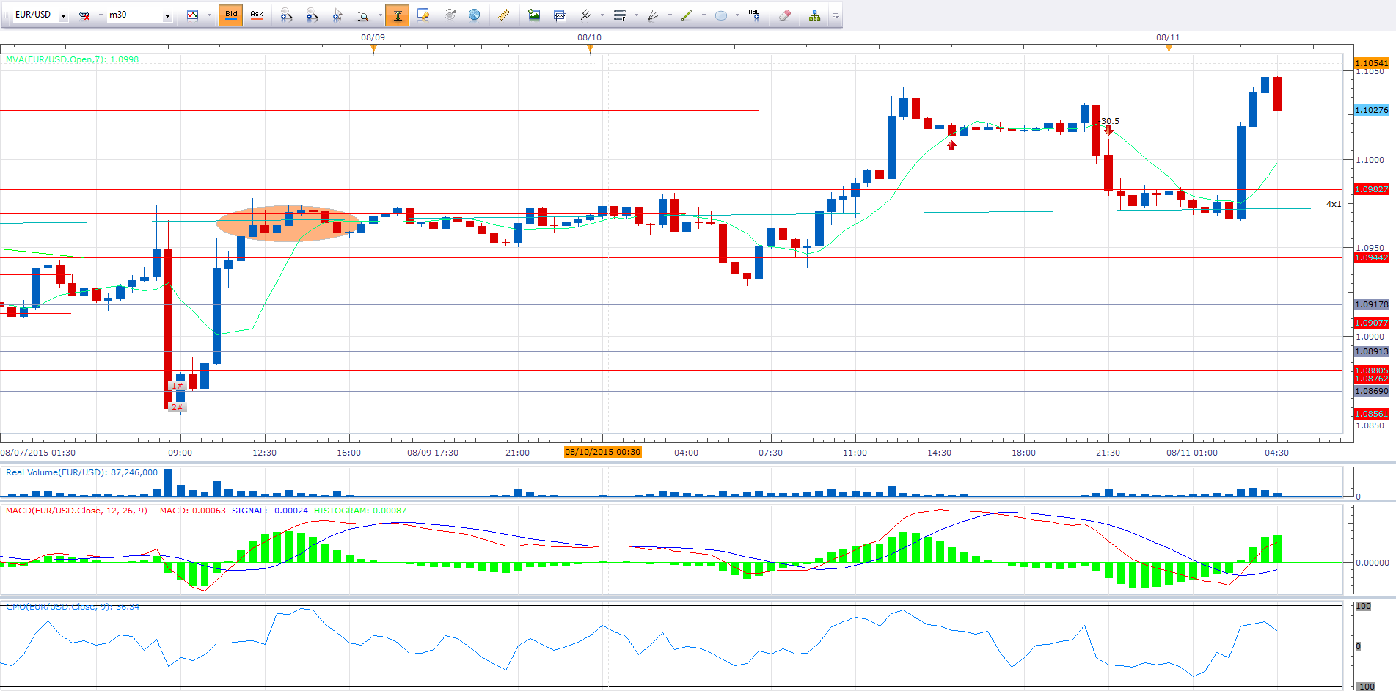The height and width of the screenshot is (691, 1396).
Task: Open the EUR/USD symbol dropdown
Action: click(x=63, y=15)
